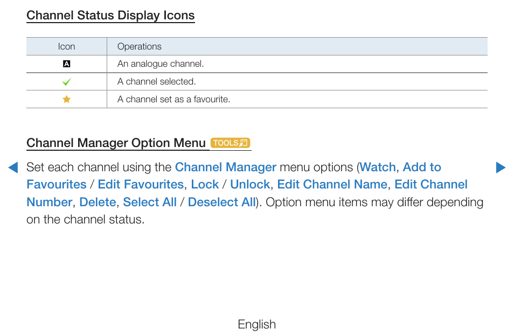The height and width of the screenshot is (336, 514).
Task: Click the English language label
Action: coord(256,325)
